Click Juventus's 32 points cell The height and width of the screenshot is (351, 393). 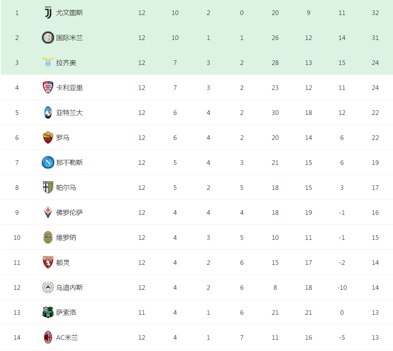(x=375, y=12)
